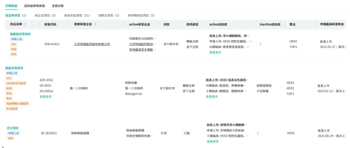Select the 药物数据 tab

(x=12, y=6)
